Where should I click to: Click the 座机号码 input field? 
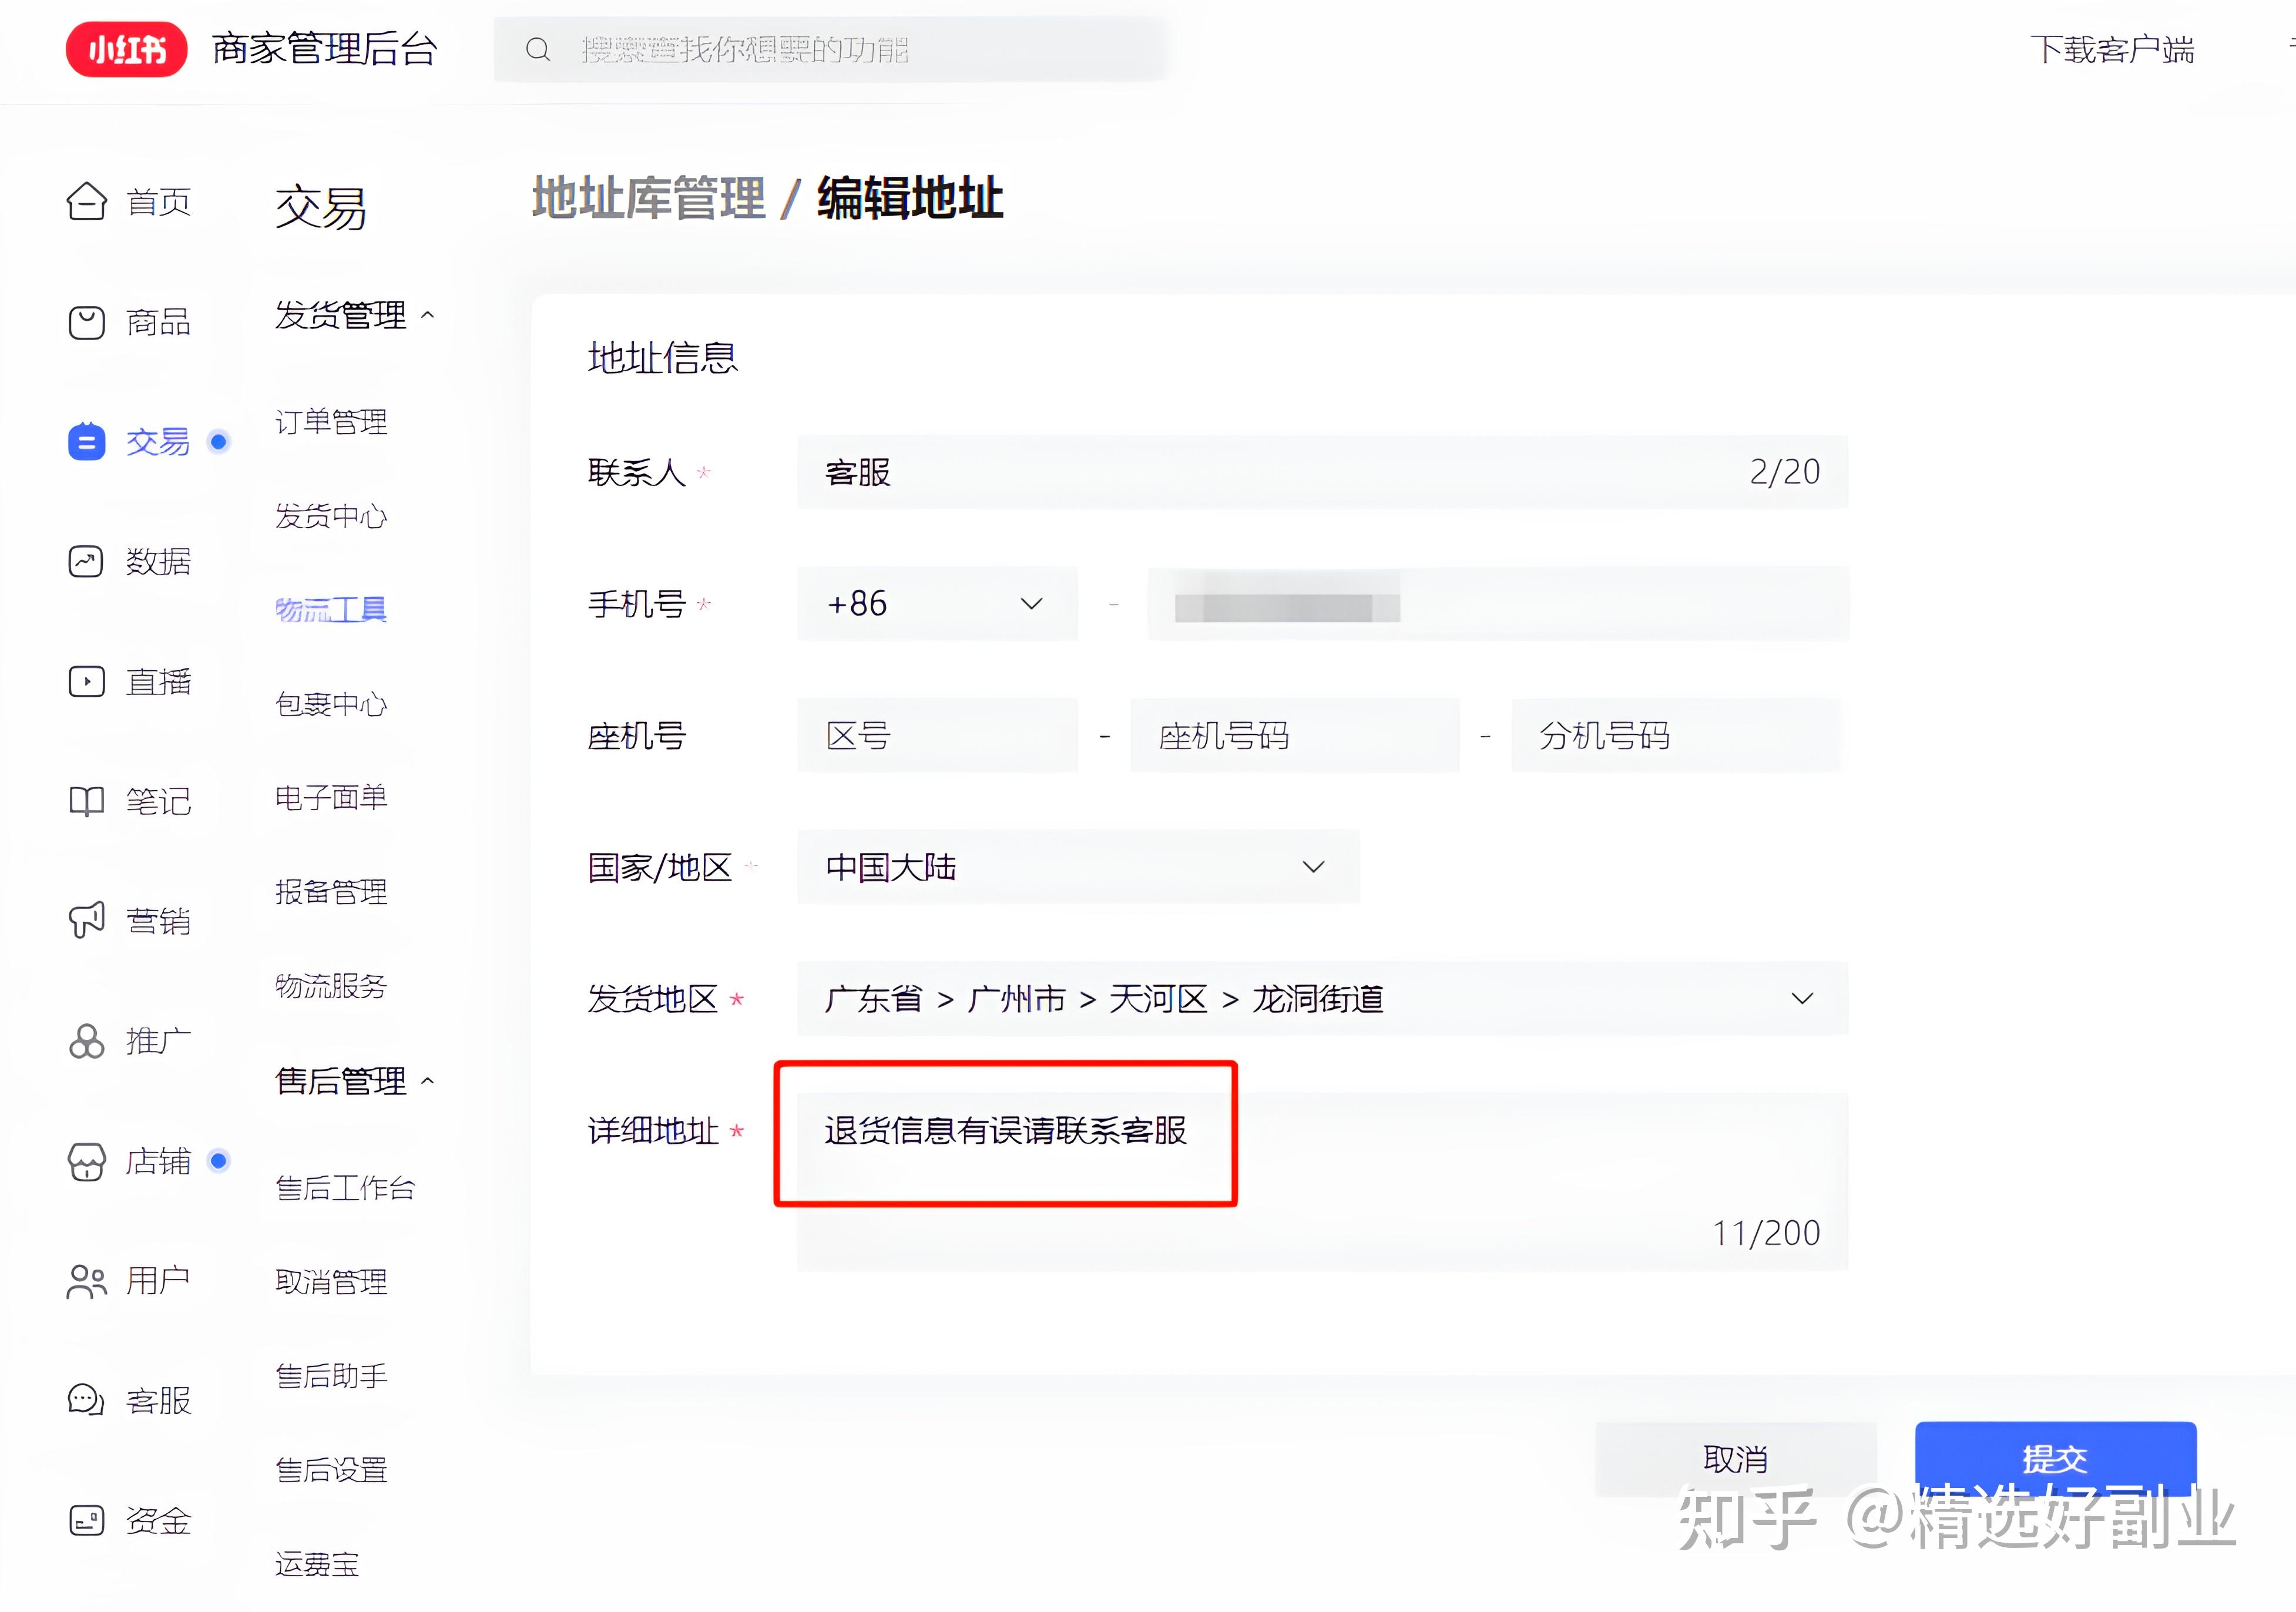point(1294,736)
